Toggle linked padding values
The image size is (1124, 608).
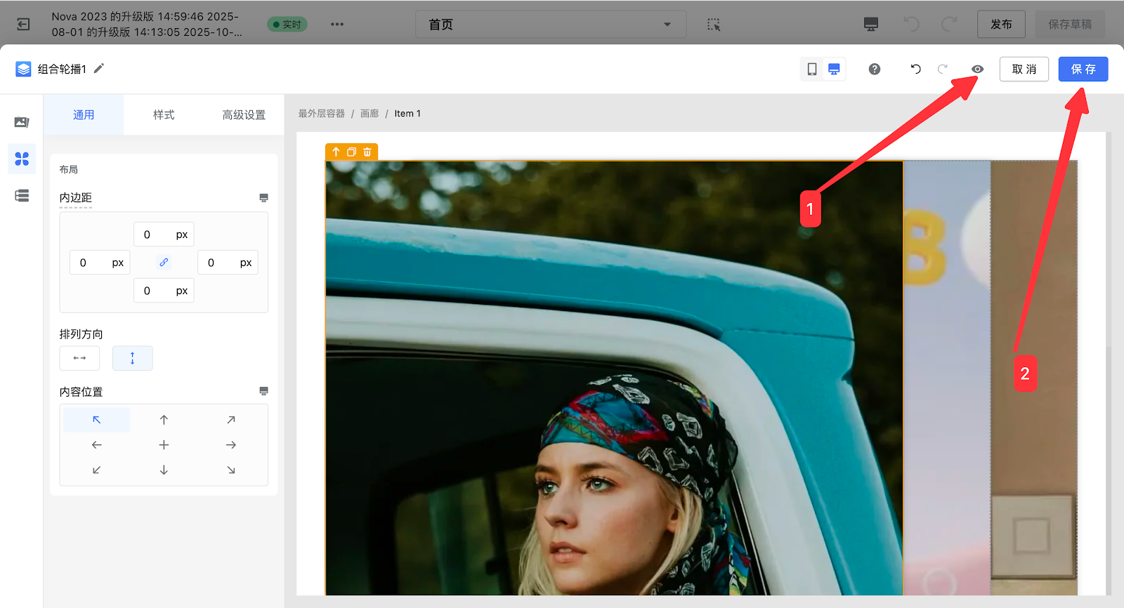164,263
